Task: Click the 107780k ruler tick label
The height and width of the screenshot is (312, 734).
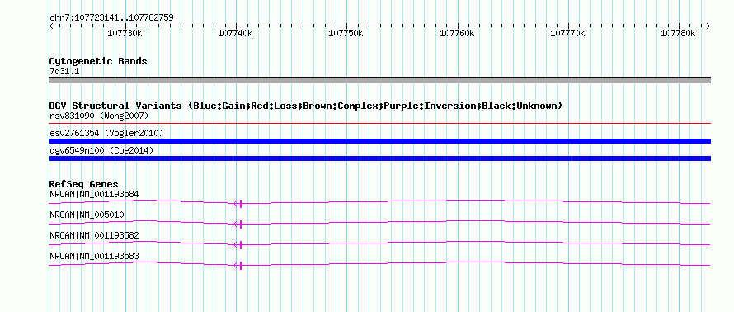Action: pyautogui.click(x=678, y=33)
